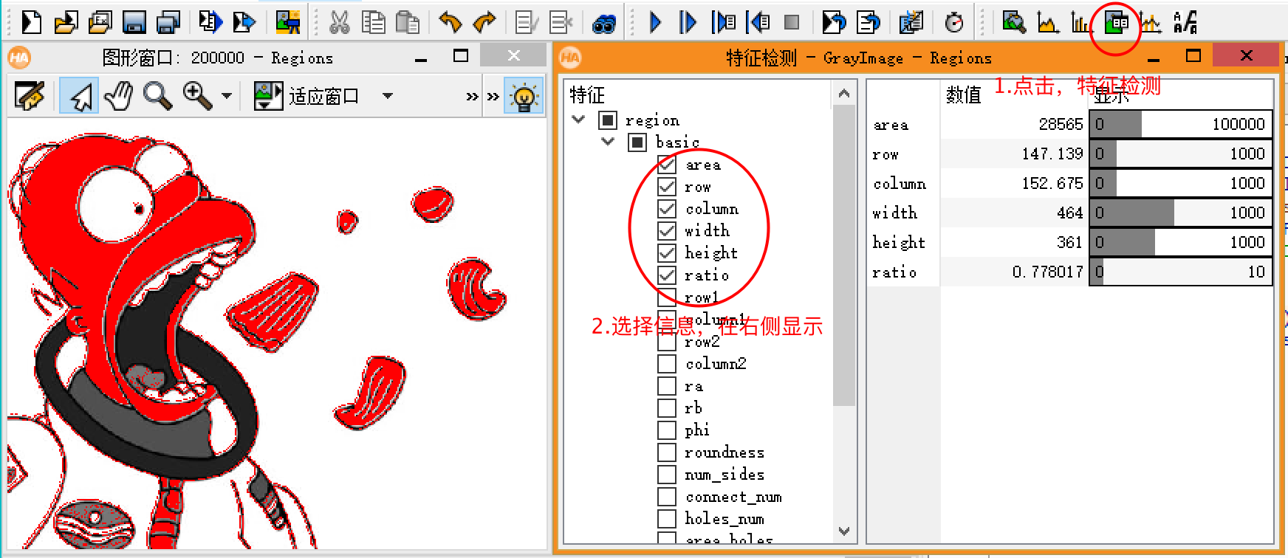Clear graphics window with the eraser icon
The width and height of the screenshot is (1288, 558).
click(30, 96)
